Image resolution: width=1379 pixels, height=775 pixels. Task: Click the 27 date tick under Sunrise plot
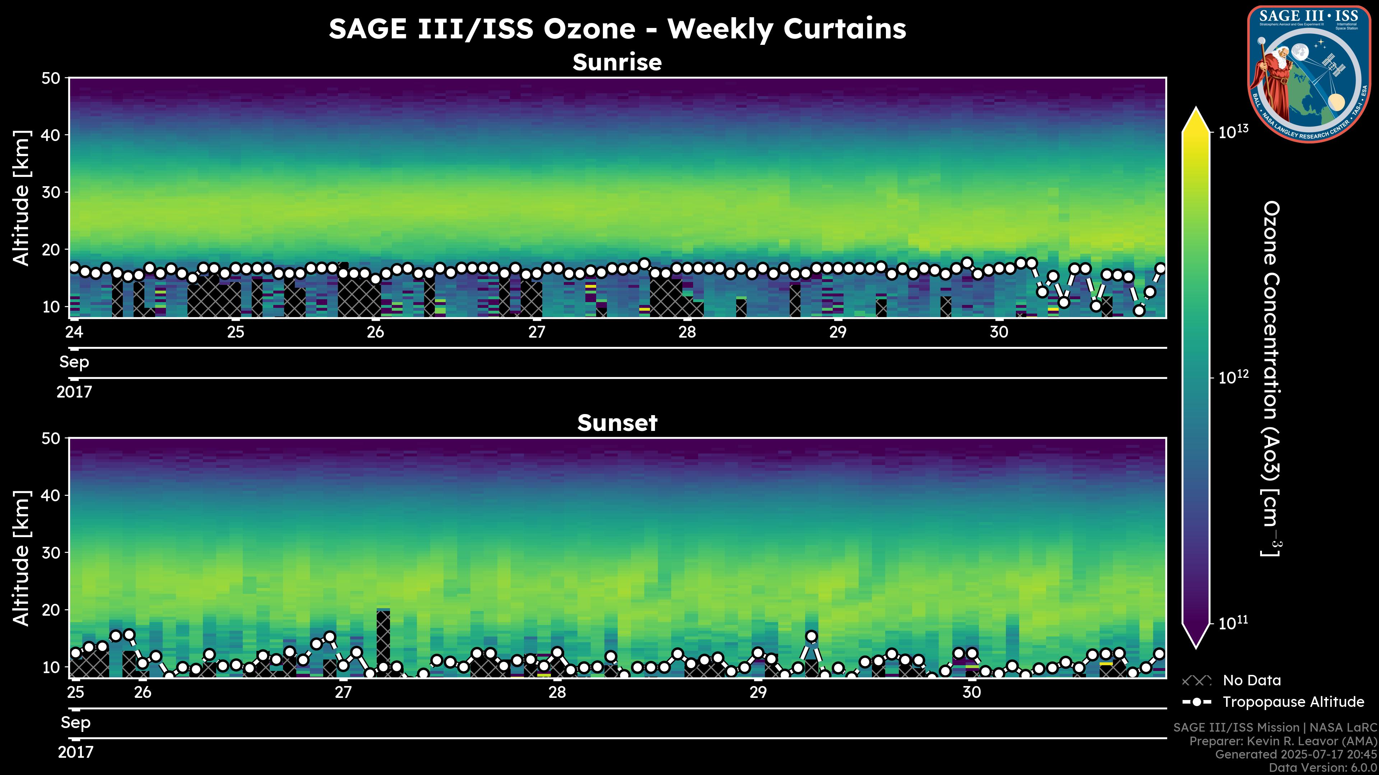pyautogui.click(x=537, y=332)
